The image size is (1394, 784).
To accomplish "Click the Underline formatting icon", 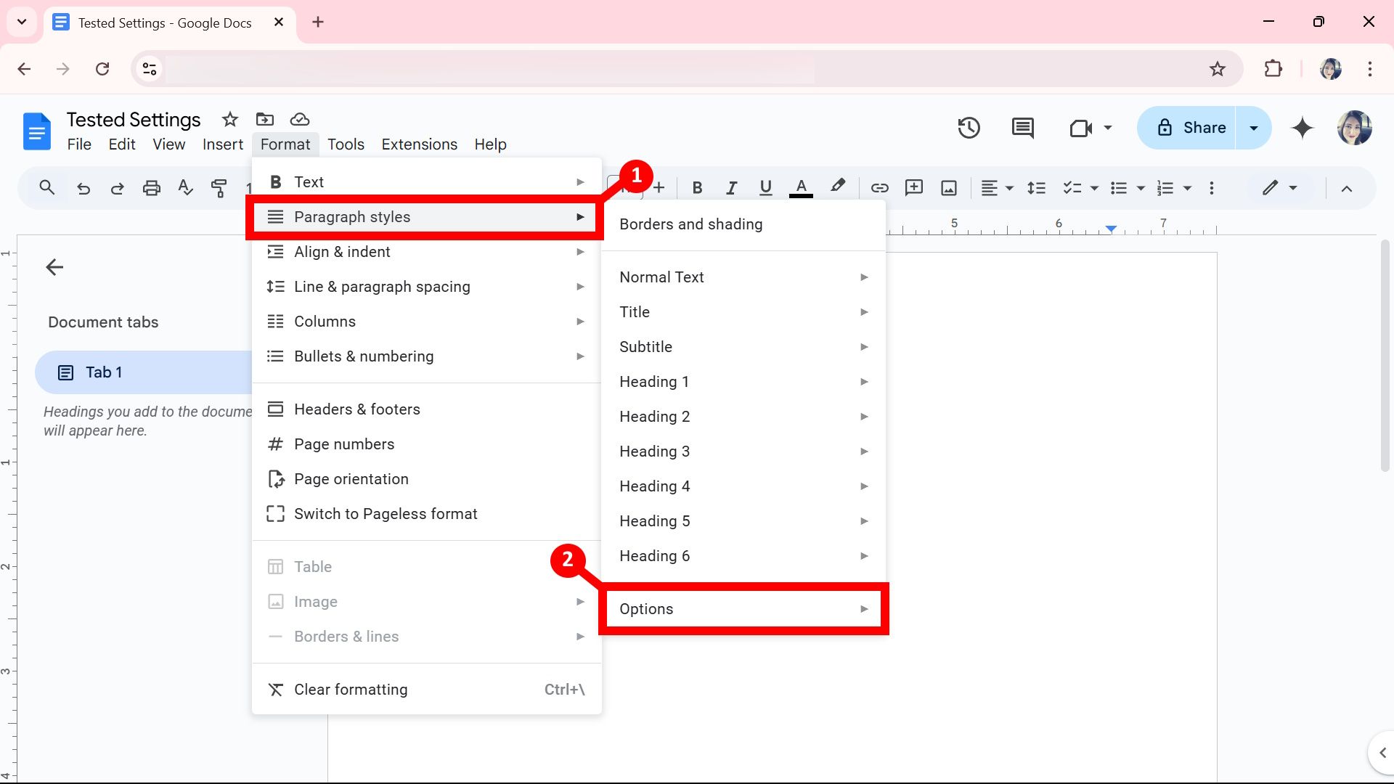I will click(x=766, y=187).
